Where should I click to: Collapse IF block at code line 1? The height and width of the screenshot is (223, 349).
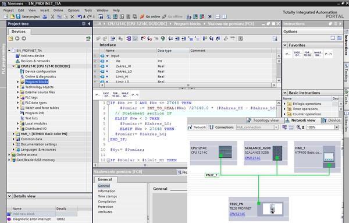click(108, 103)
